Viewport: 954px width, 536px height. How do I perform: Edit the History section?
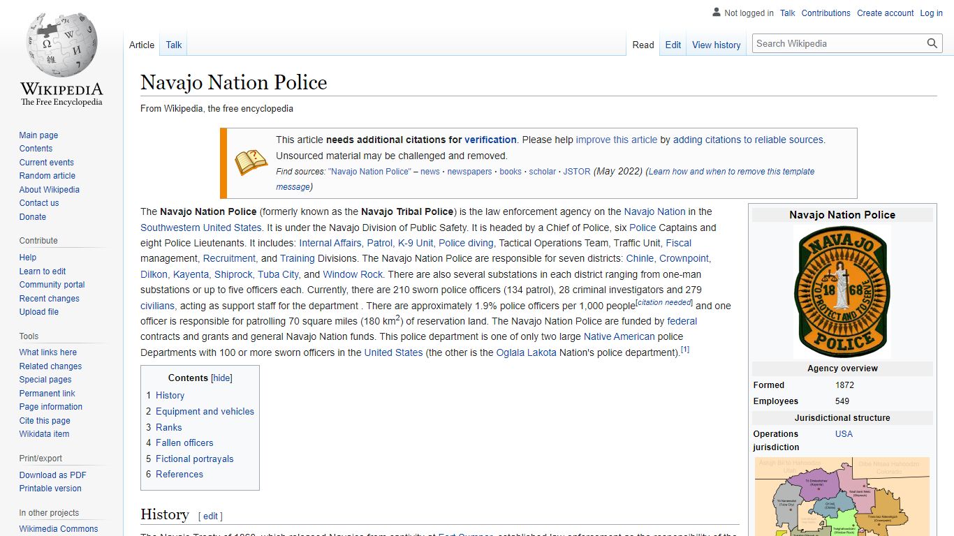pyautogui.click(x=210, y=516)
